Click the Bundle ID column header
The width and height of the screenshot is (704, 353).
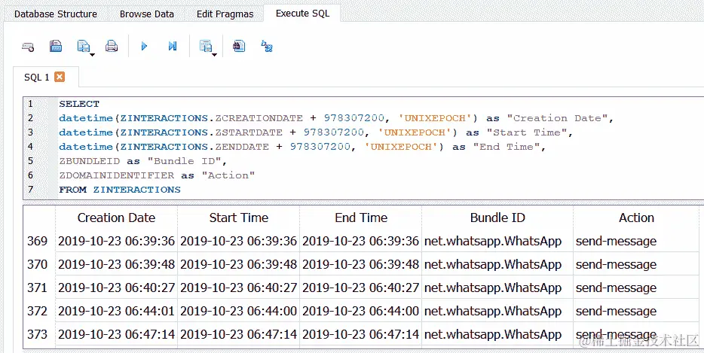click(497, 218)
